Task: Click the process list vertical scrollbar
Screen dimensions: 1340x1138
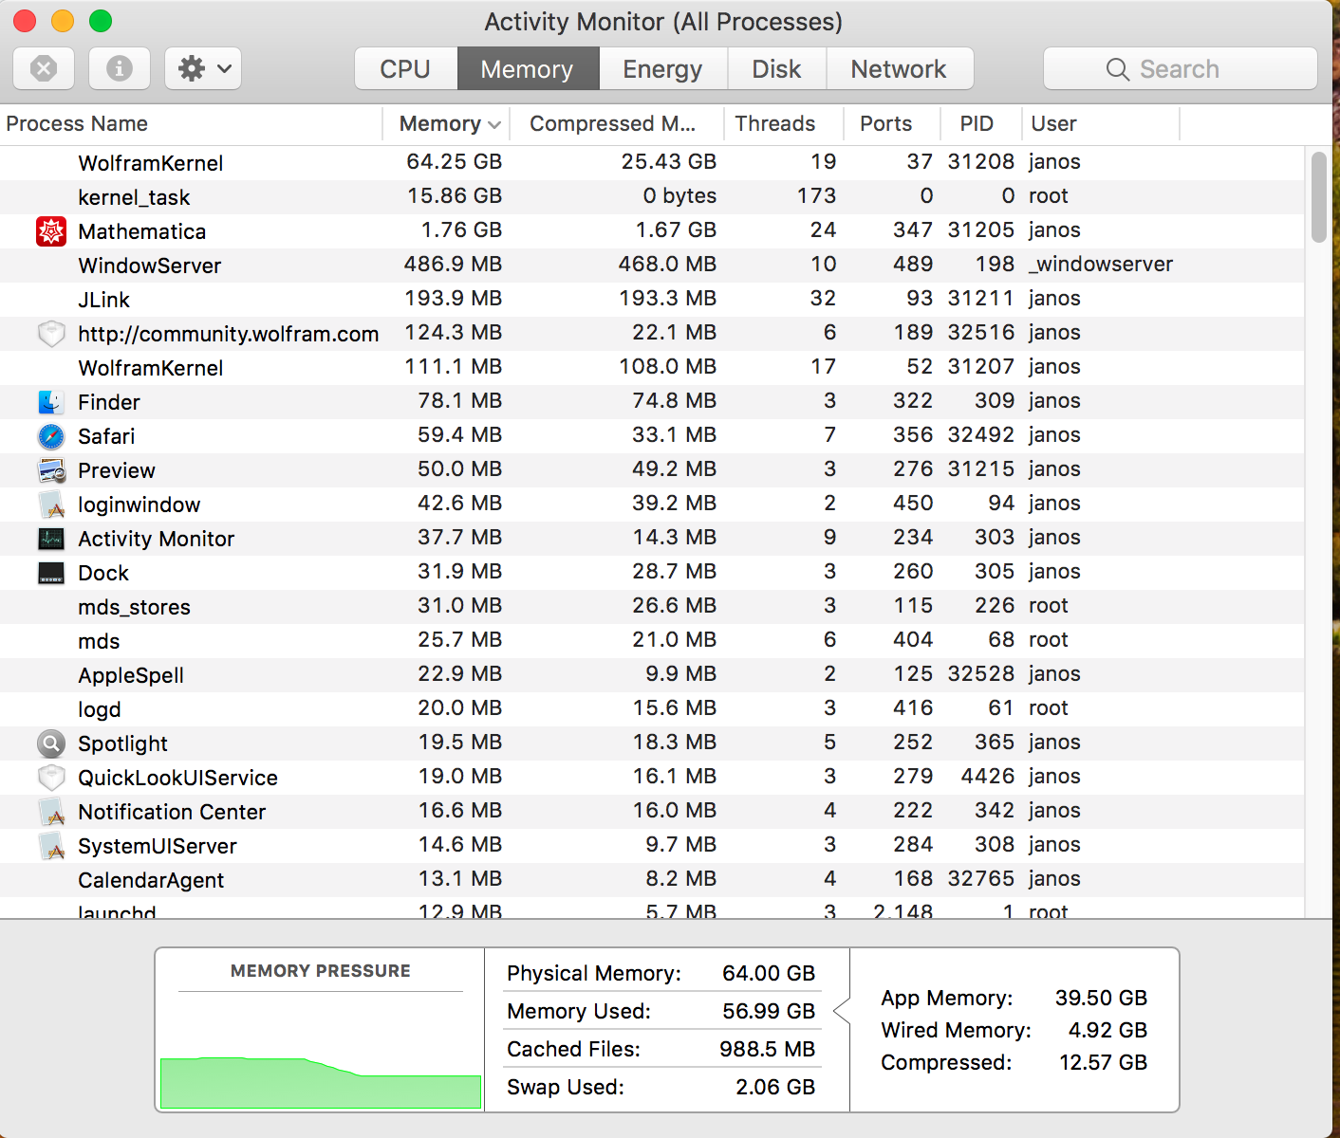Action: click(1318, 197)
